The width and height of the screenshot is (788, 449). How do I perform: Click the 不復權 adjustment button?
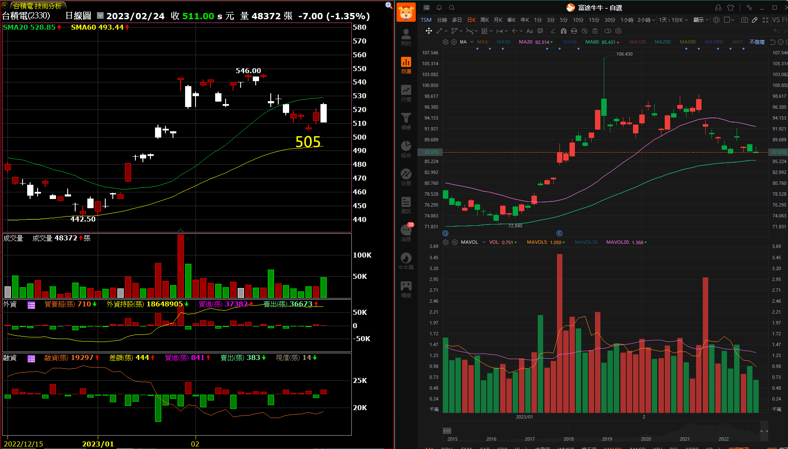pyautogui.click(x=757, y=42)
